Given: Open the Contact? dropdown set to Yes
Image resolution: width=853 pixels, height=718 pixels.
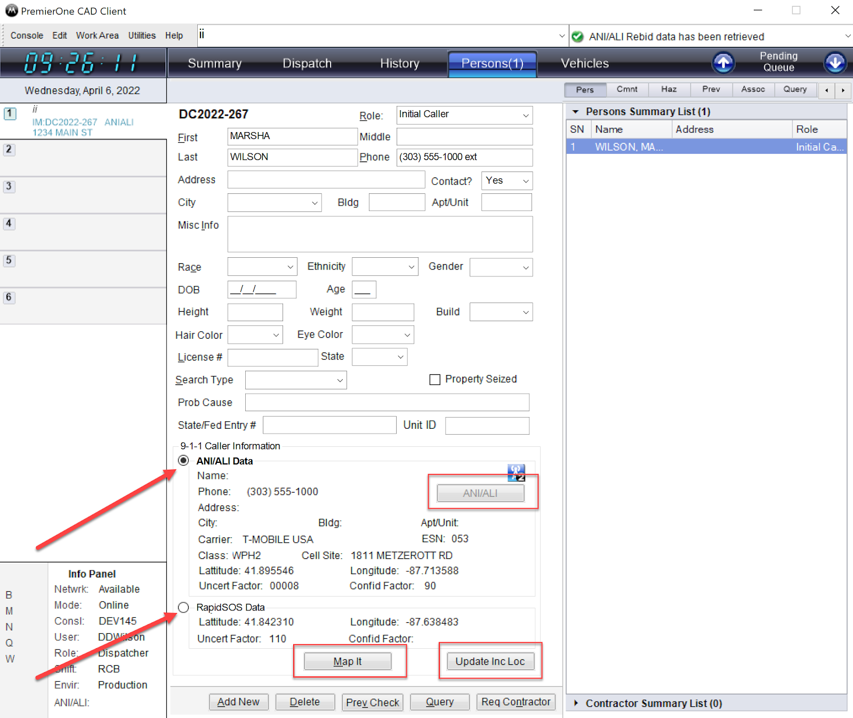Looking at the screenshot, I should 506,181.
